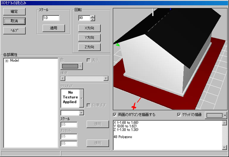
Task: Decrease rotation angle with the down spinner arrow
Action: (x=92, y=19)
